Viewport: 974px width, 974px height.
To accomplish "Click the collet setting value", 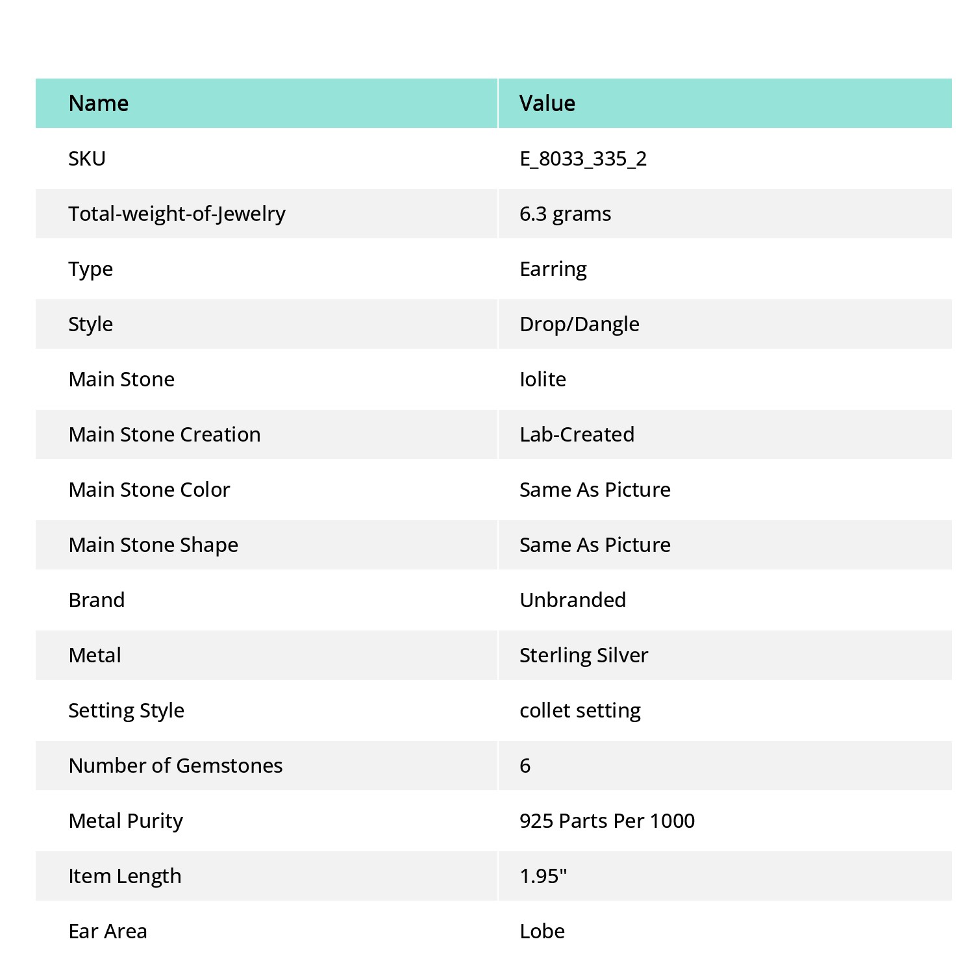I will [580, 710].
